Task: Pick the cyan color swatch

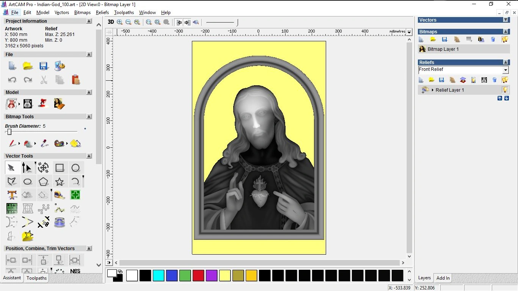Action: pos(158,276)
